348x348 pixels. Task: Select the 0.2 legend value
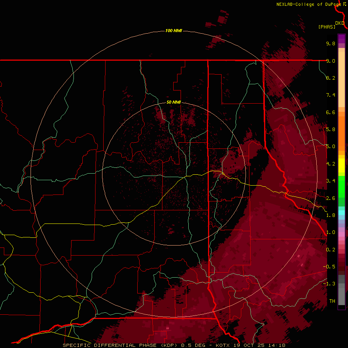point(331,250)
